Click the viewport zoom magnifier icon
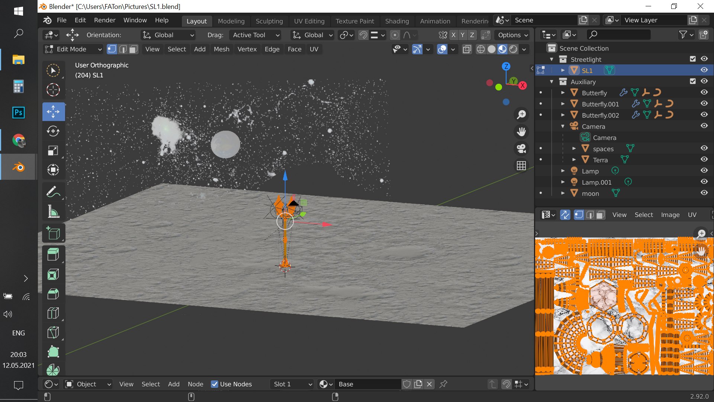 pyautogui.click(x=521, y=115)
